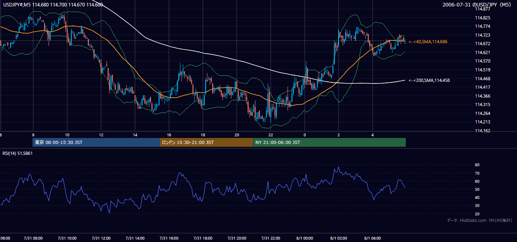Click hour label 14 under price chart
The width and height of the screenshot is (517, 242).
coord(135,135)
